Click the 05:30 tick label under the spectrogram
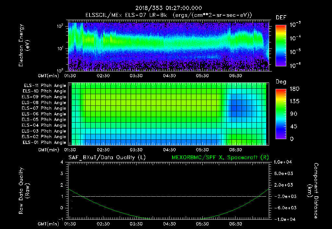332x229 pixels. (202, 76)
